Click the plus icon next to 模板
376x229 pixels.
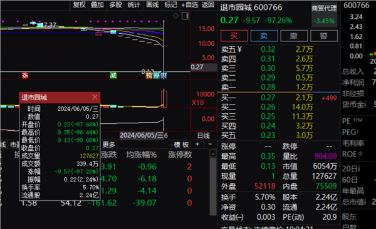[x=197, y=144]
